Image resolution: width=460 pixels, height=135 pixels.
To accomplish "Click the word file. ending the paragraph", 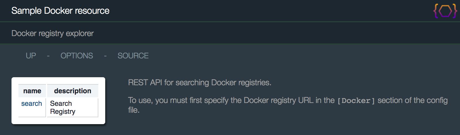I will [134, 110].
